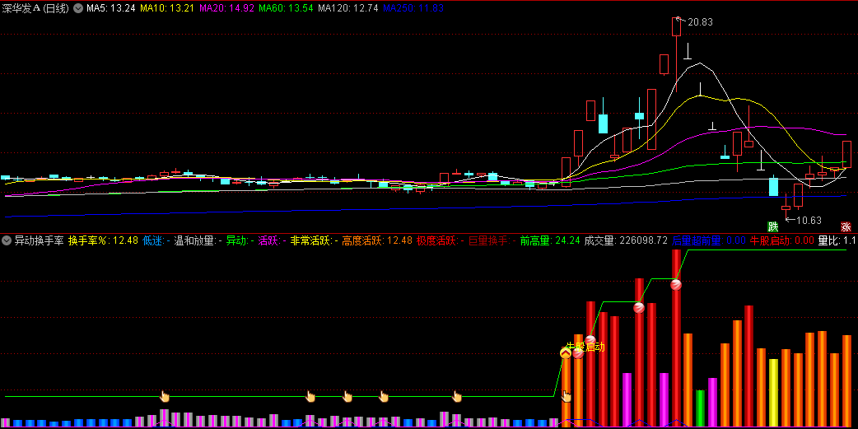Viewport: 858px width, 429px height.
Task: Click the 量比 readout at the right
Action: pyautogui.click(x=837, y=240)
